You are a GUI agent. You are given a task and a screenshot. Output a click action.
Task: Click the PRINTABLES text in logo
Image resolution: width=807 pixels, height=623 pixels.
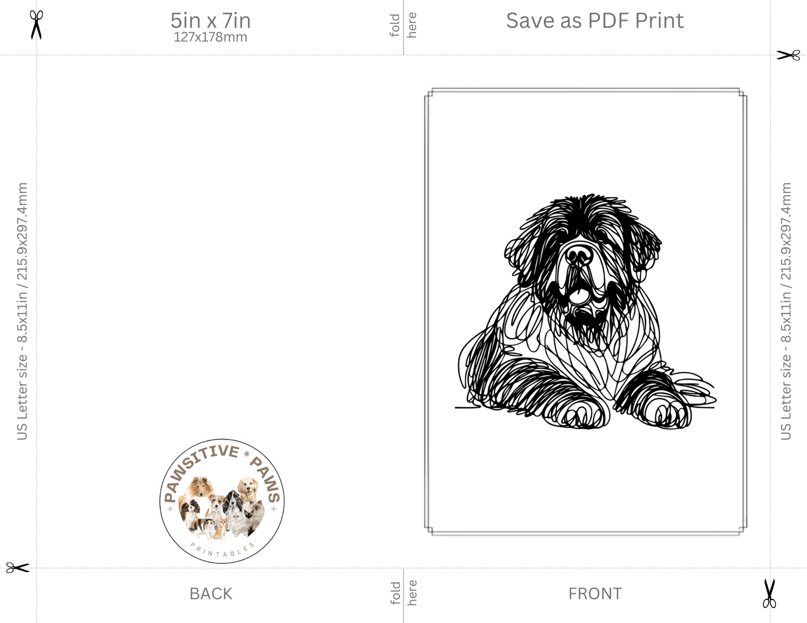pyautogui.click(x=222, y=551)
